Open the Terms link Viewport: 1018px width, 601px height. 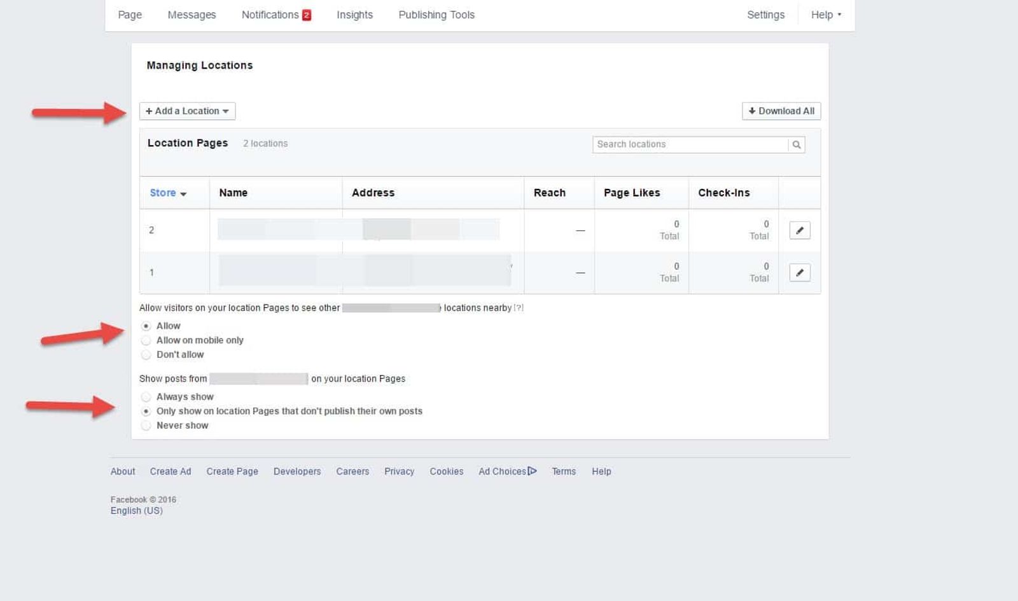(x=564, y=471)
